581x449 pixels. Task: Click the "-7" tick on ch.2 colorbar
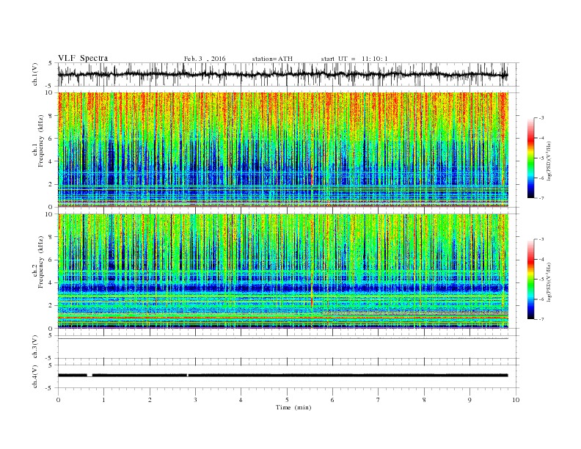(x=541, y=319)
